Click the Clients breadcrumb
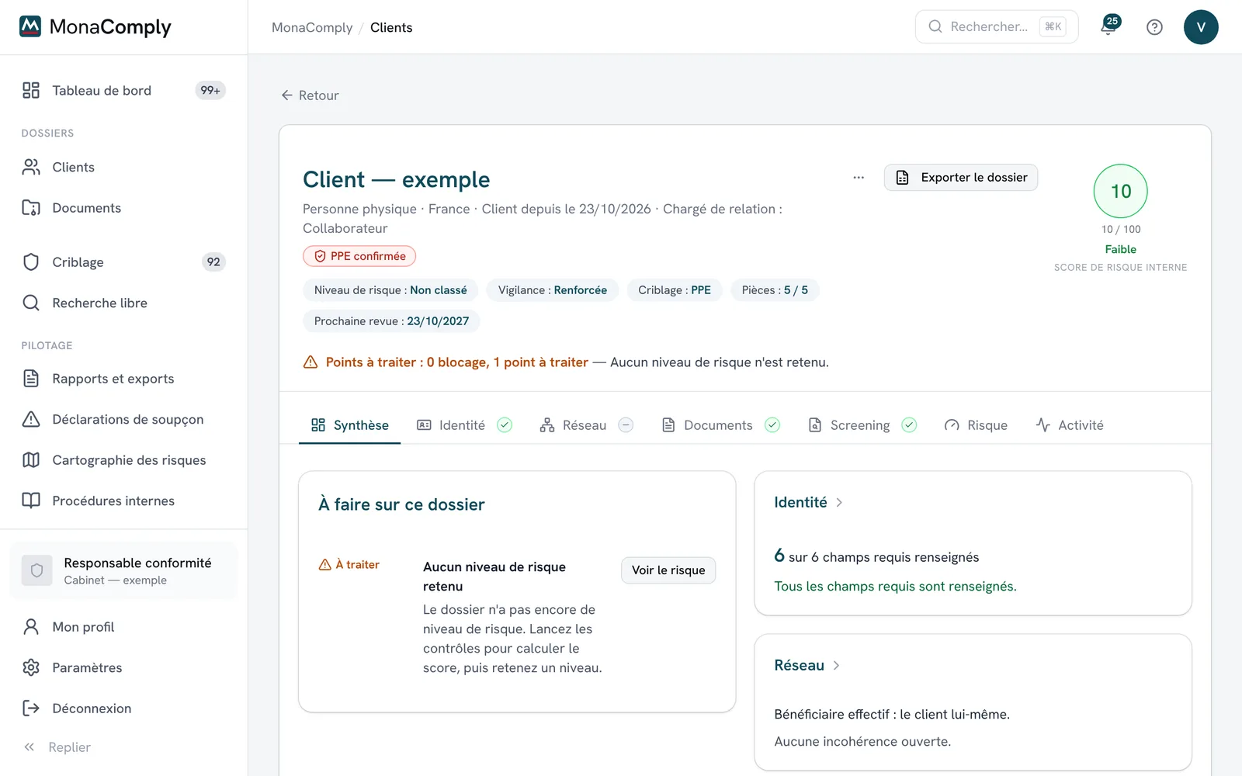The height and width of the screenshot is (776, 1242). (391, 27)
